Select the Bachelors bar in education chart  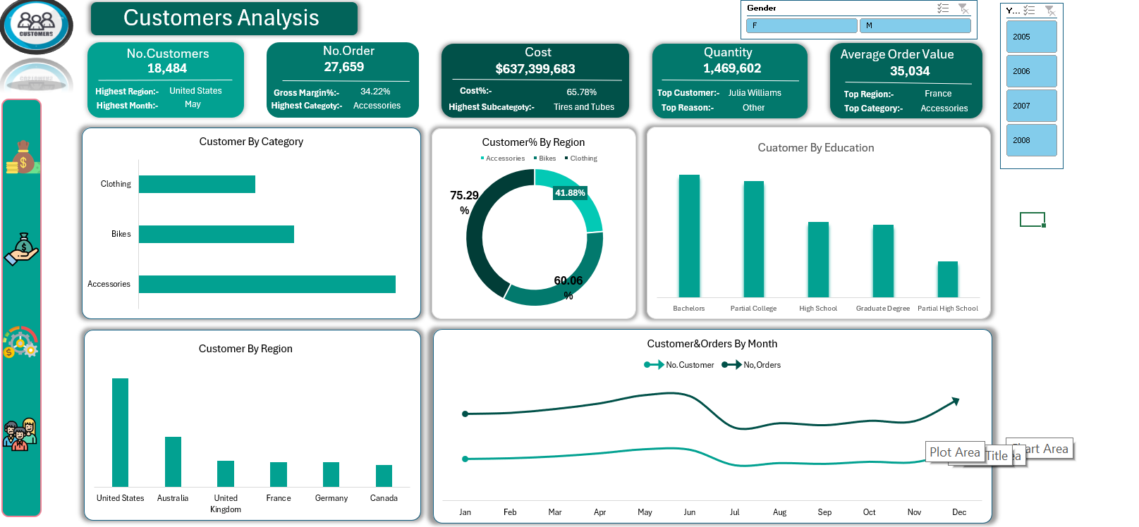pos(689,236)
